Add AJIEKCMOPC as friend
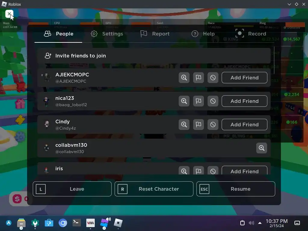Screen dimensions: 308x231 [244, 78]
